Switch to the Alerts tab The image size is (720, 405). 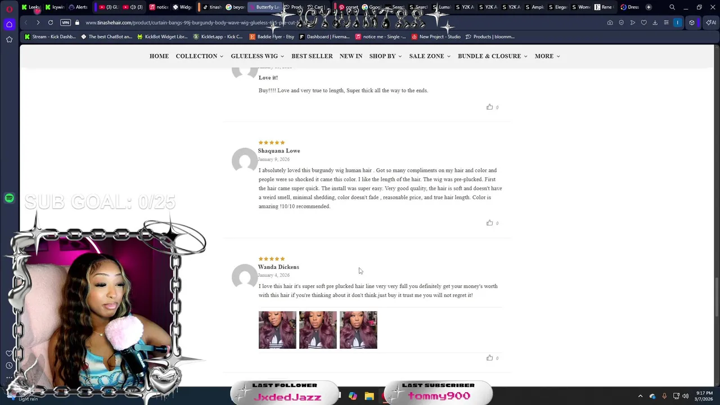coord(78,7)
